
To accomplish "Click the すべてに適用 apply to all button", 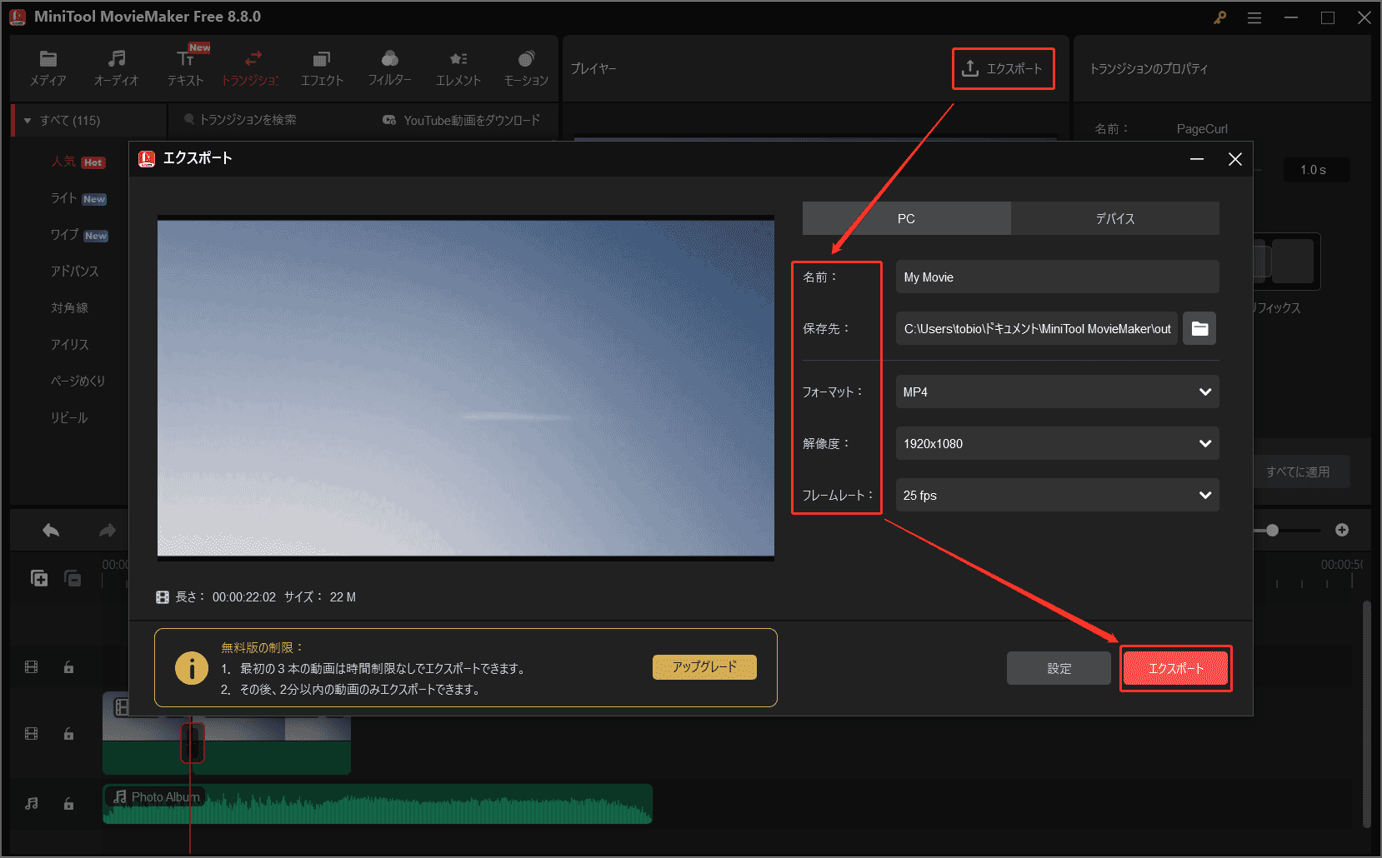I will click(x=1298, y=471).
